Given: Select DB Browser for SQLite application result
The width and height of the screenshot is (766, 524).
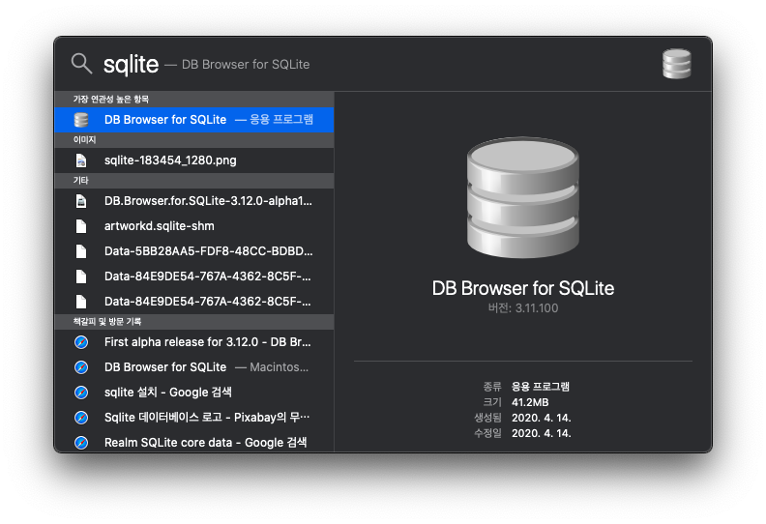Looking at the screenshot, I should tap(194, 120).
